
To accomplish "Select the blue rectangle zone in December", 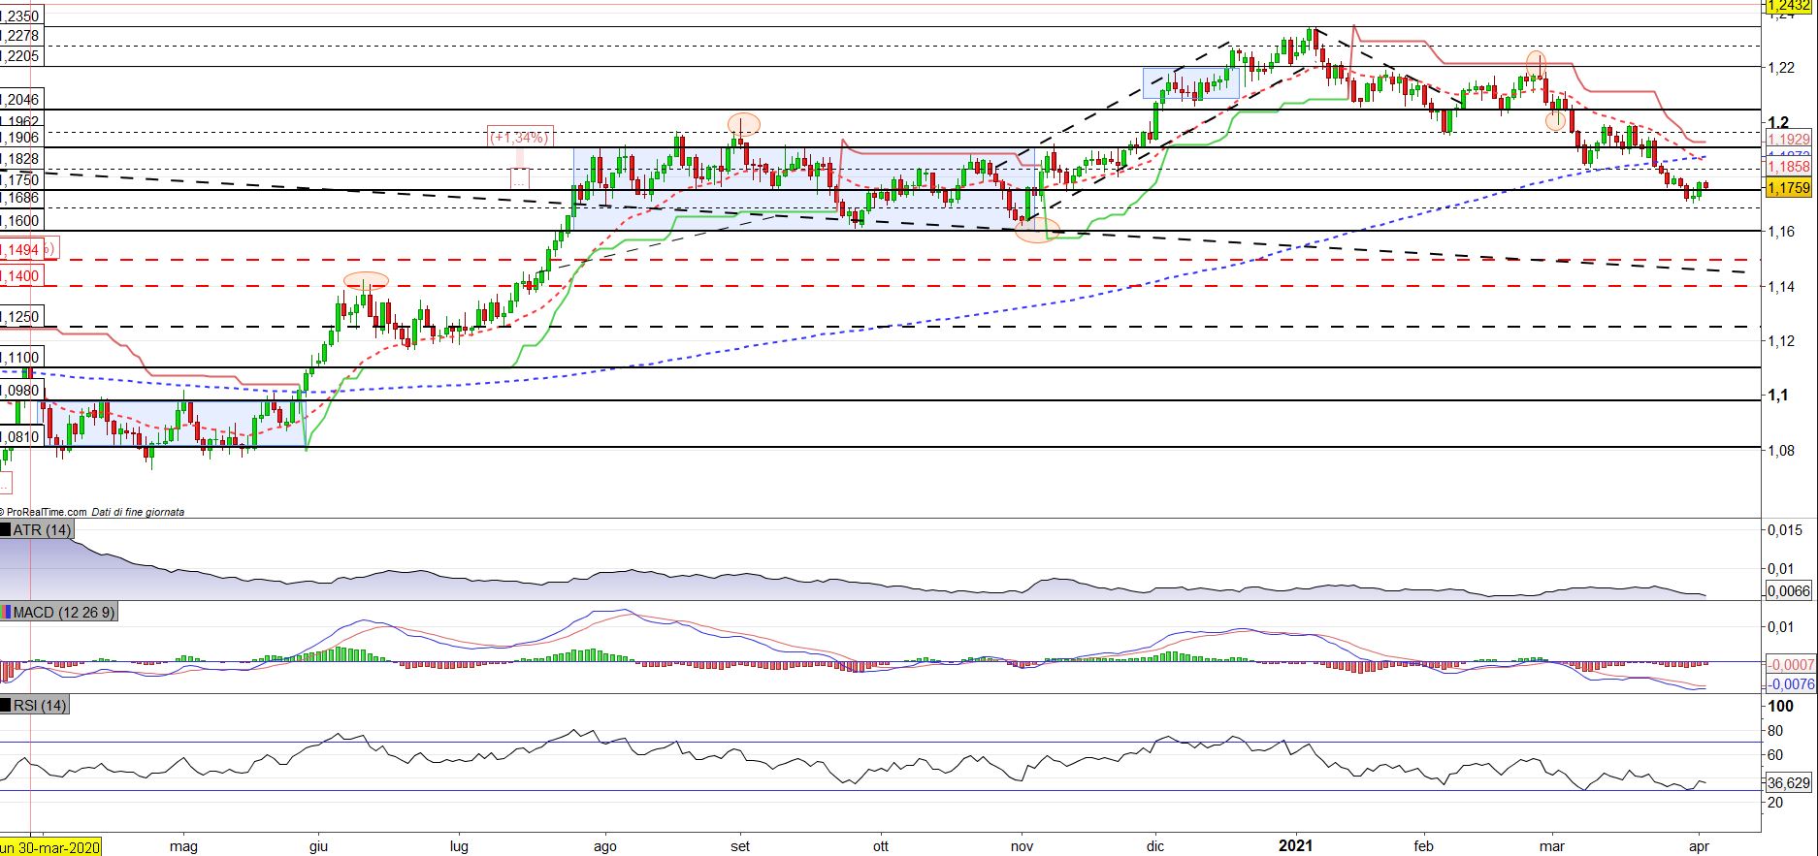I will pos(1191,83).
